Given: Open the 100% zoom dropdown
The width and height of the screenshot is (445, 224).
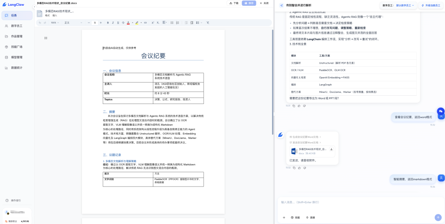Looking at the screenshot, I should (55, 23).
